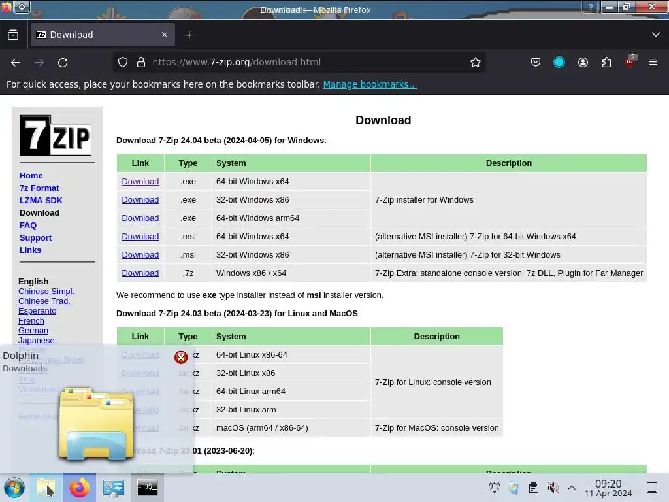The height and width of the screenshot is (502, 669).
Task: Bookmark this page with the star icon
Action: [x=476, y=62]
